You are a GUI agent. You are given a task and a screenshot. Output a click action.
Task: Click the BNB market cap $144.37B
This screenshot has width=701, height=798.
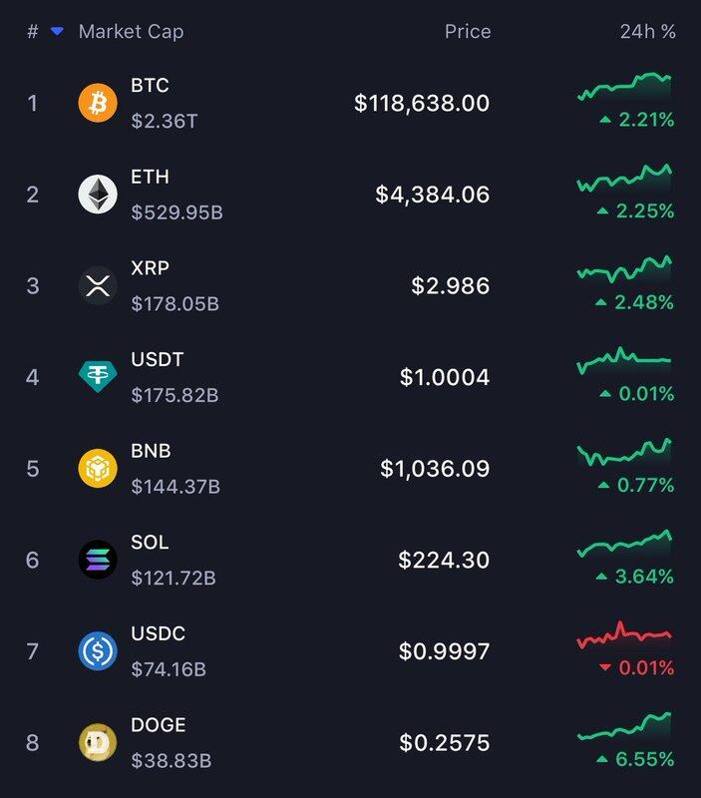(175, 487)
